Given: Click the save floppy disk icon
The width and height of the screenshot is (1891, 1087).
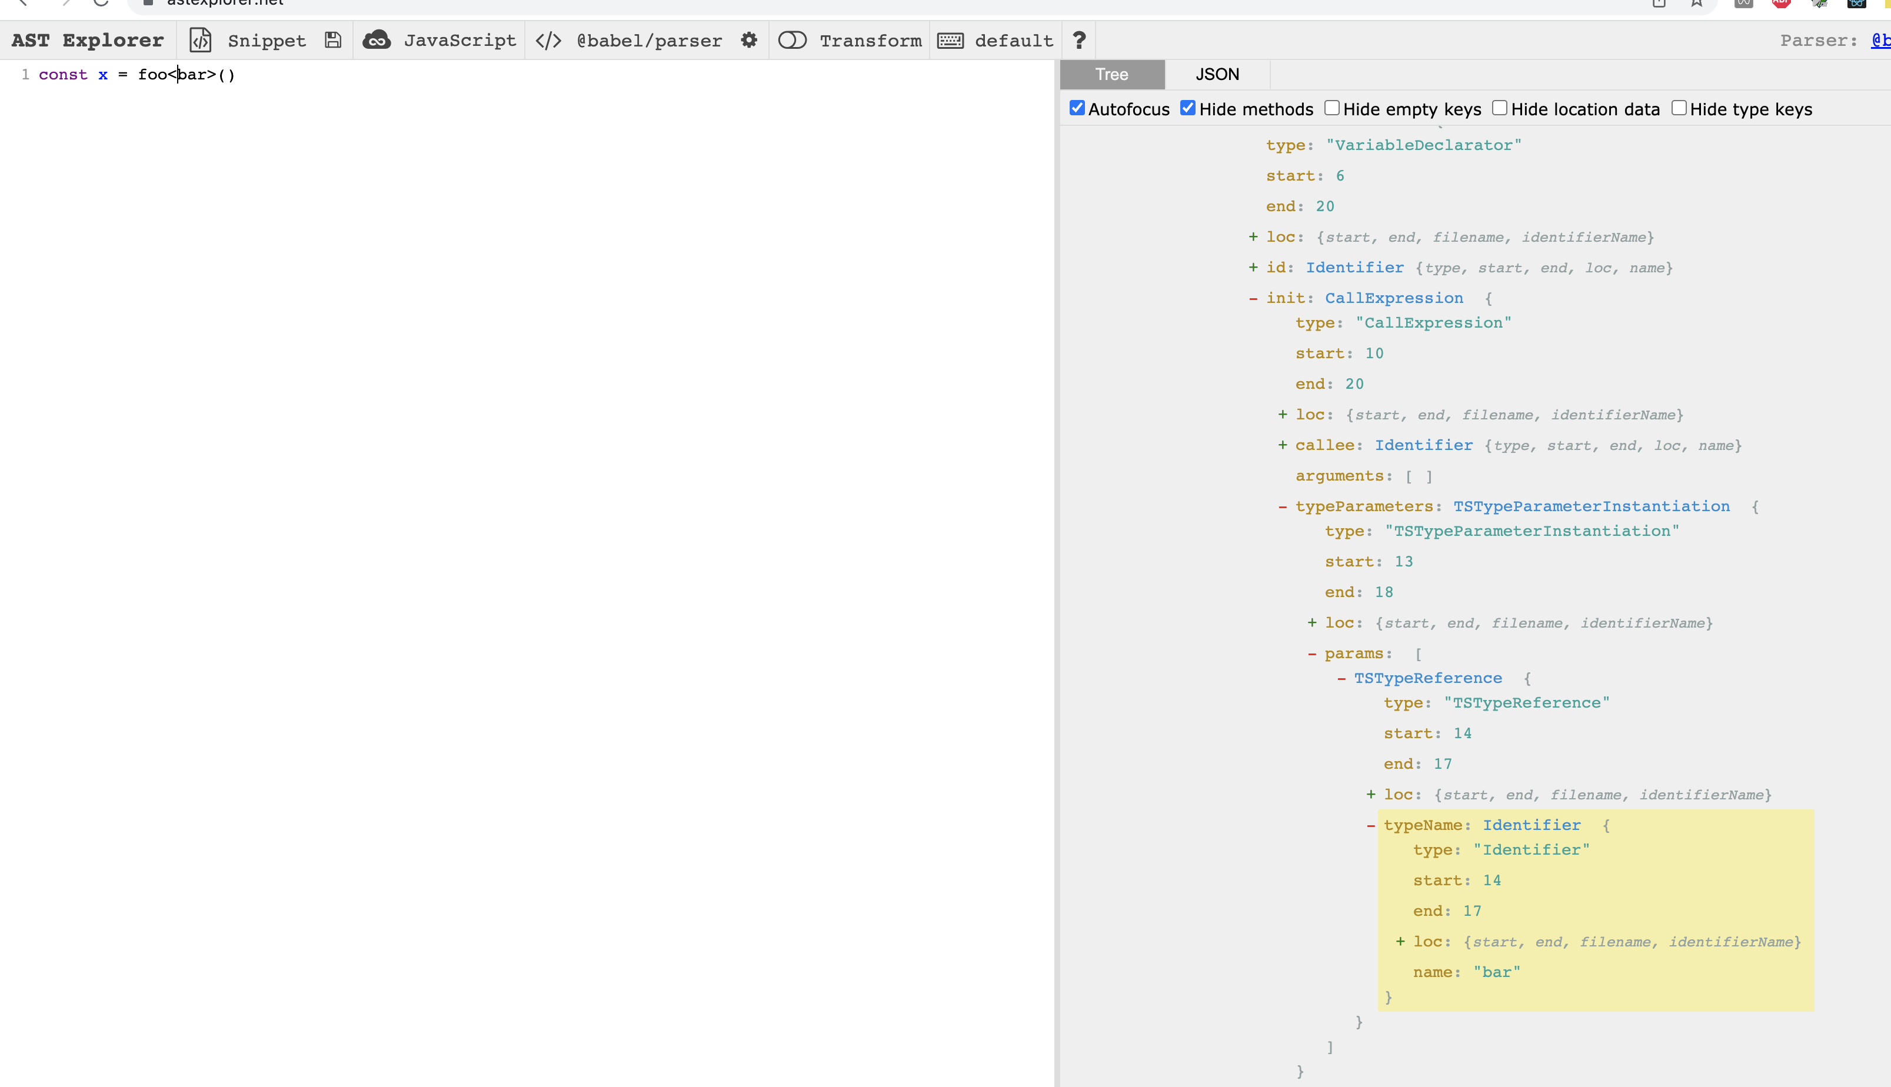Looking at the screenshot, I should [333, 41].
